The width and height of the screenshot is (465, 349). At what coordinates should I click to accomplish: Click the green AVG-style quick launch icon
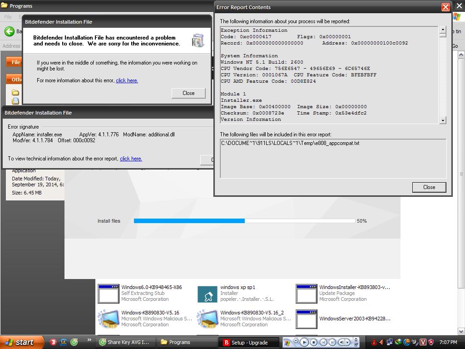(74, 342)
